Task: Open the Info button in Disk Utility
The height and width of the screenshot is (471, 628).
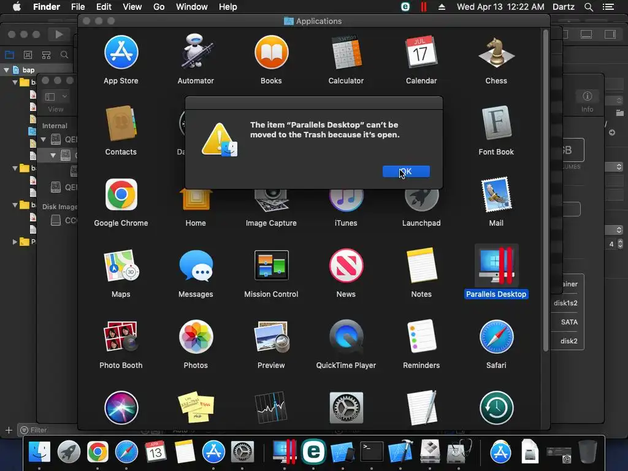Action: 587,96
